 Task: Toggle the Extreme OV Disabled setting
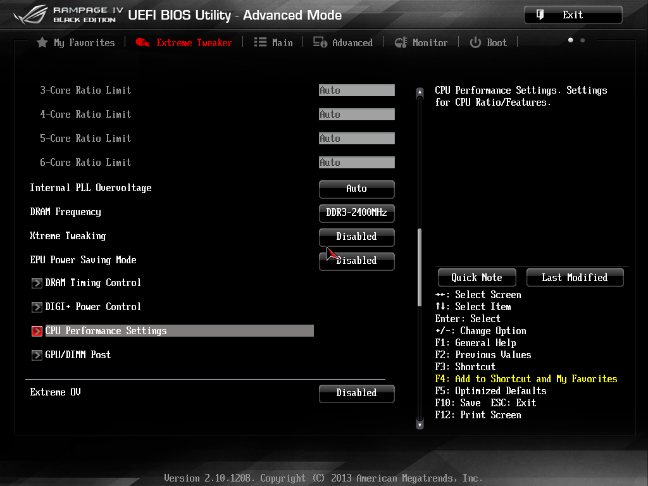[x=356, y=393]
